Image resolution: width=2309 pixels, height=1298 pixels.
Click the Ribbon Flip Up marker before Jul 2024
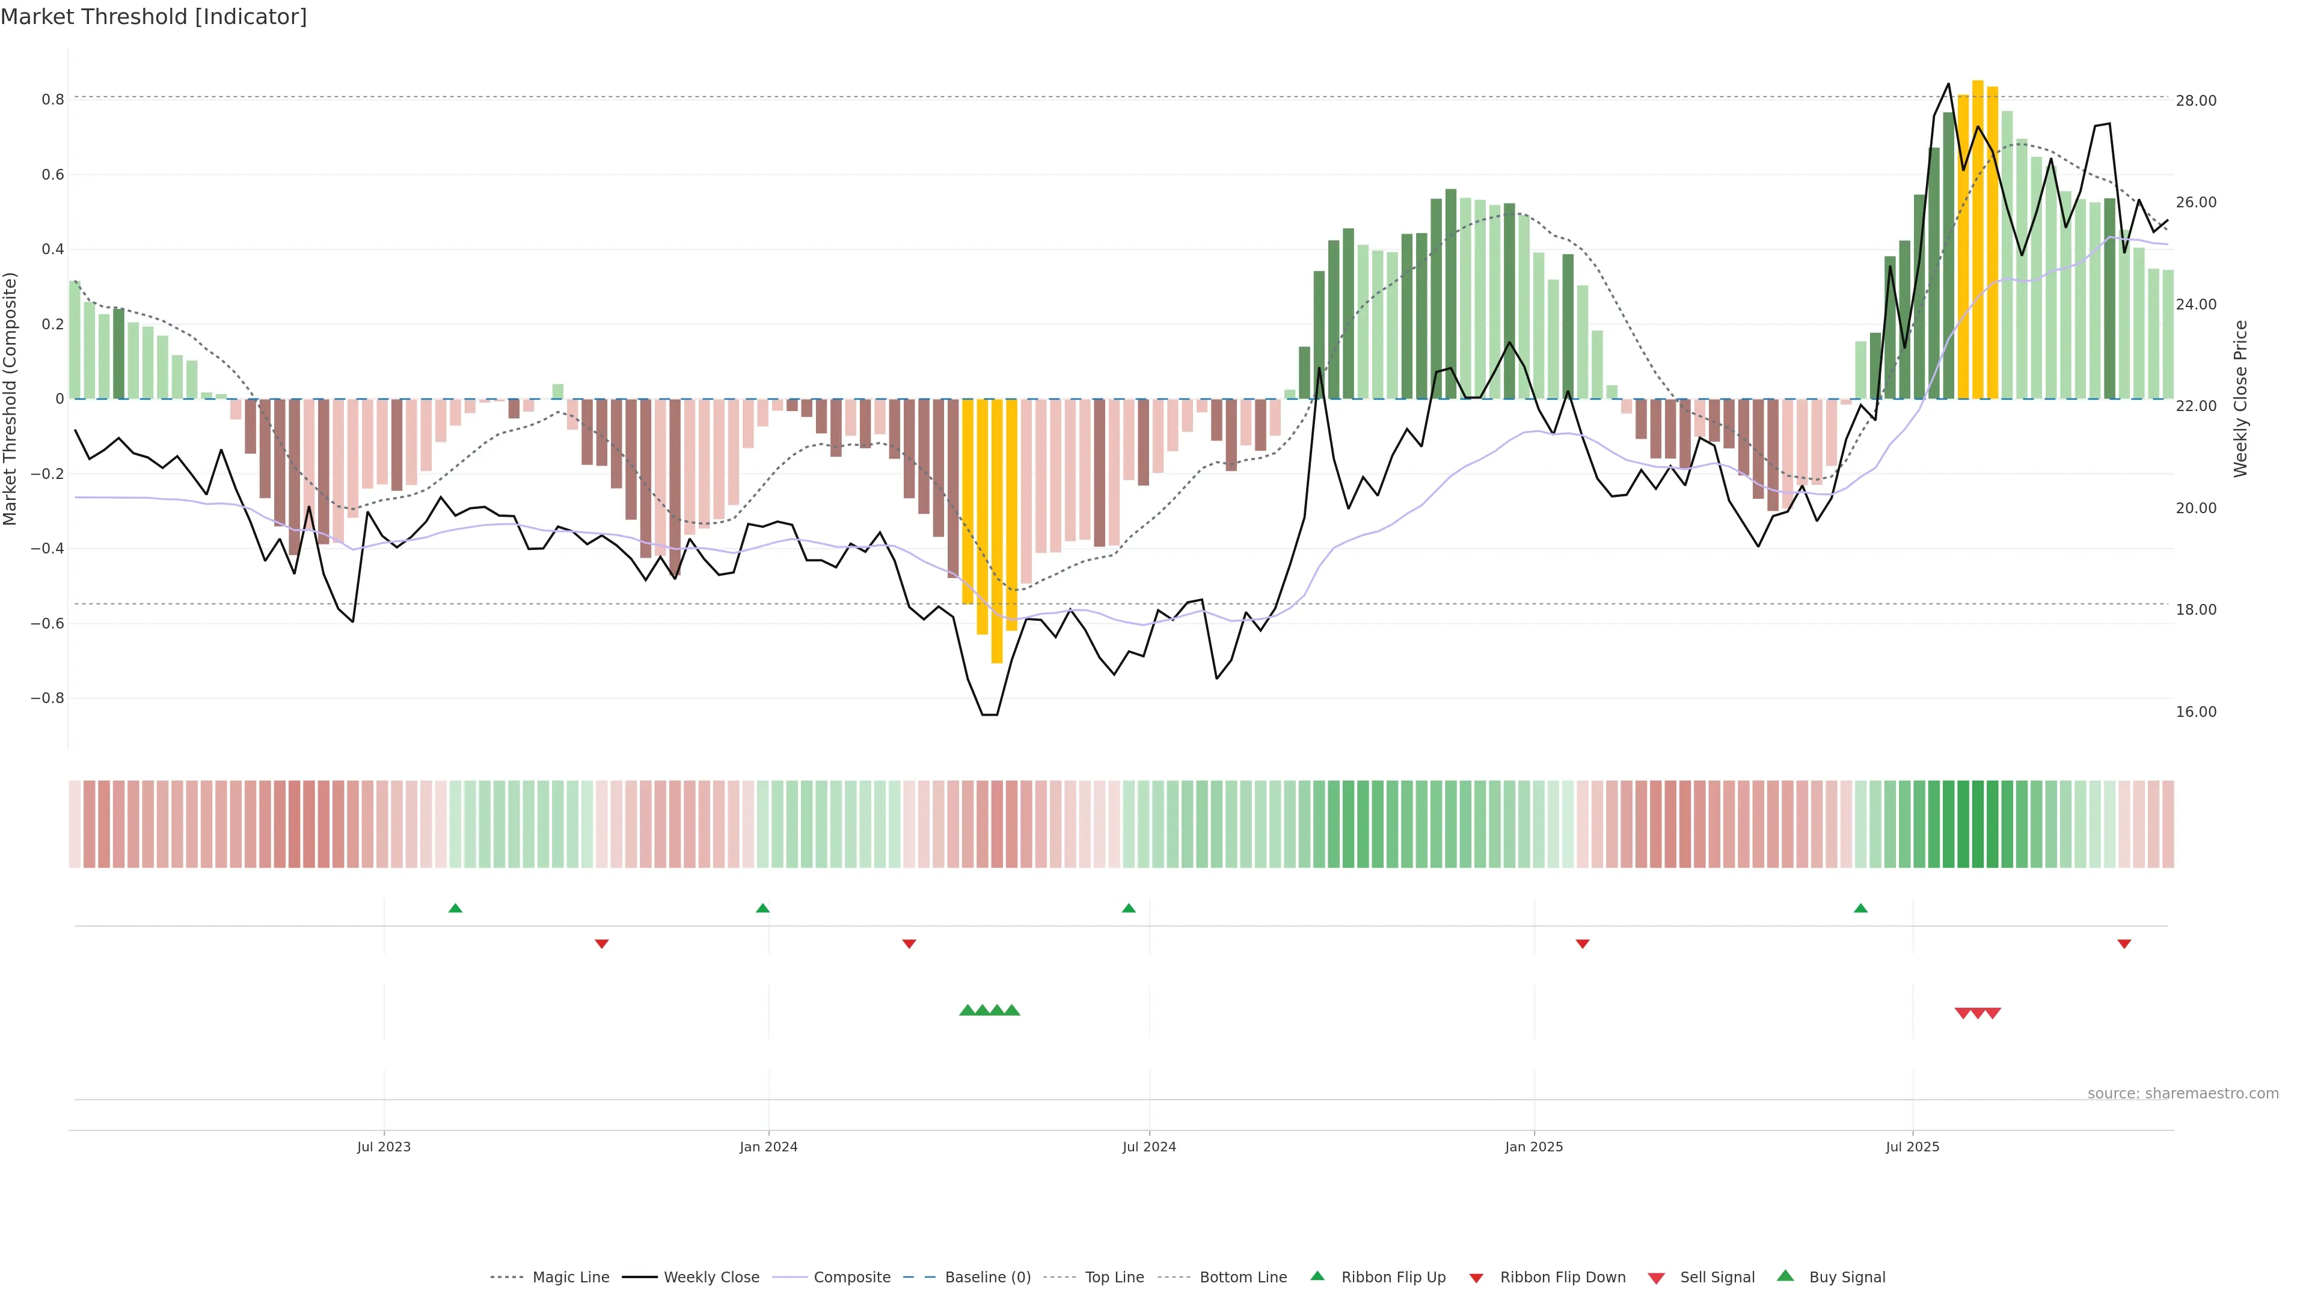pos(1129,909)
